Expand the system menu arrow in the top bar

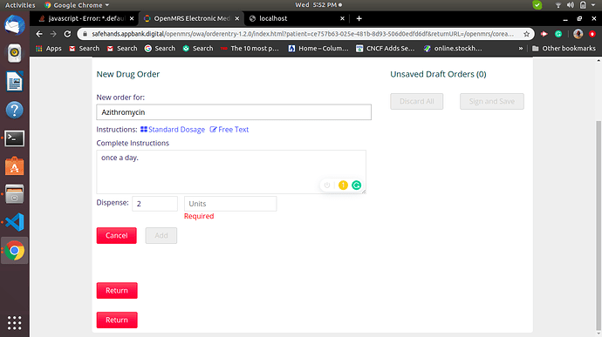tap(593, 5)
